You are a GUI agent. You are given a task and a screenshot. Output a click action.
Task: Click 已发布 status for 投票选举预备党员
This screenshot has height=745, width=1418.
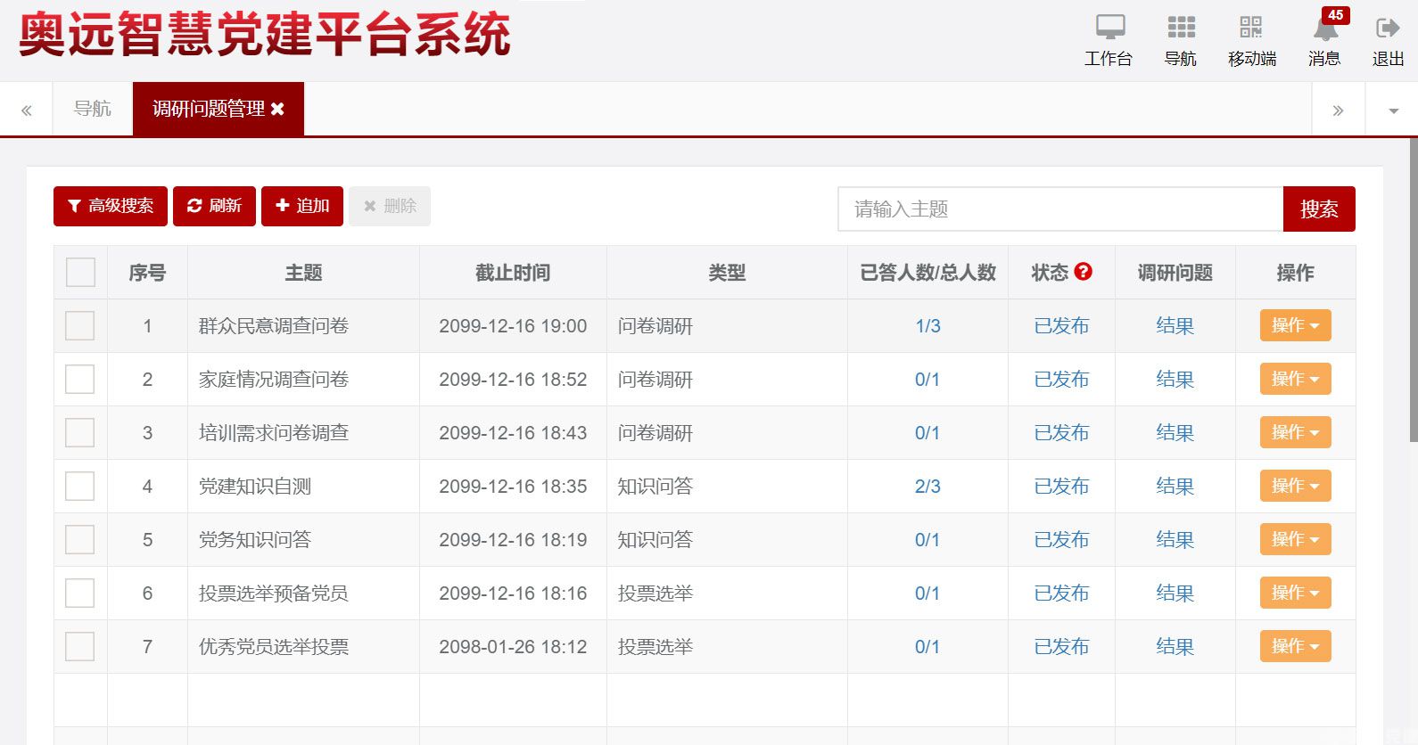coord(1061,593)
